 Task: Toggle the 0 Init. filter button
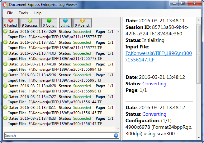click(65, 23)
